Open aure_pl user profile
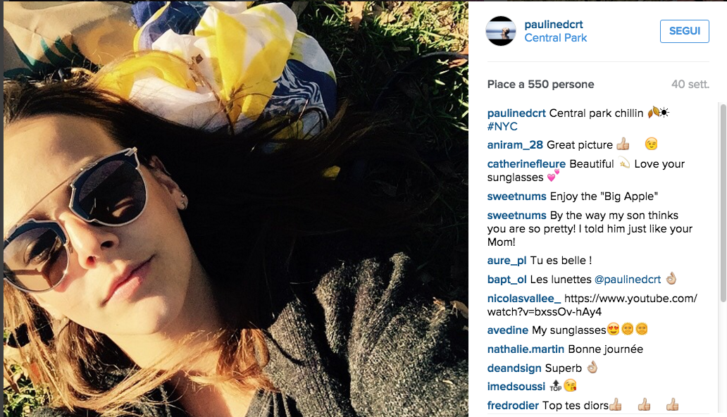 [507, 261]
